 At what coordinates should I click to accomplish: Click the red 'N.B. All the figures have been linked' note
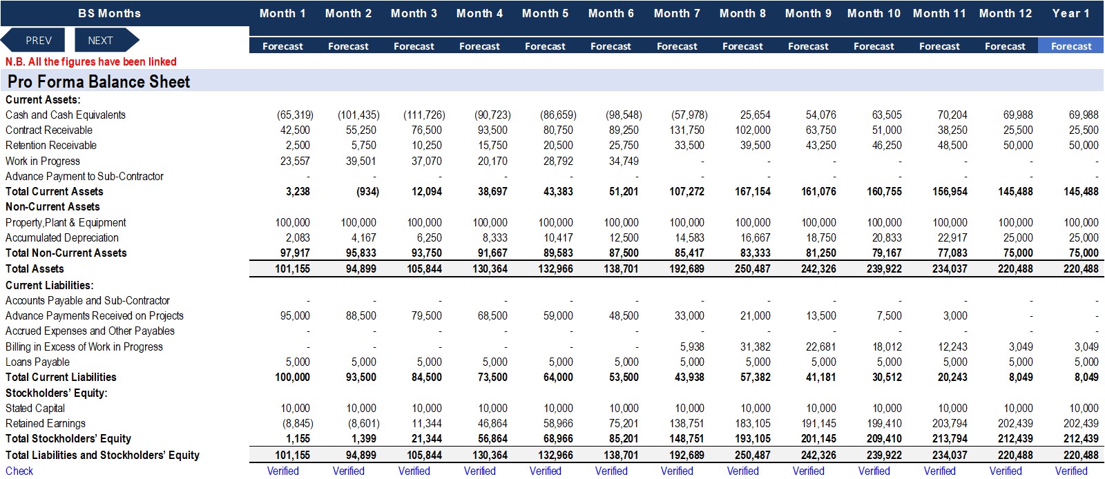click(91, 61)
